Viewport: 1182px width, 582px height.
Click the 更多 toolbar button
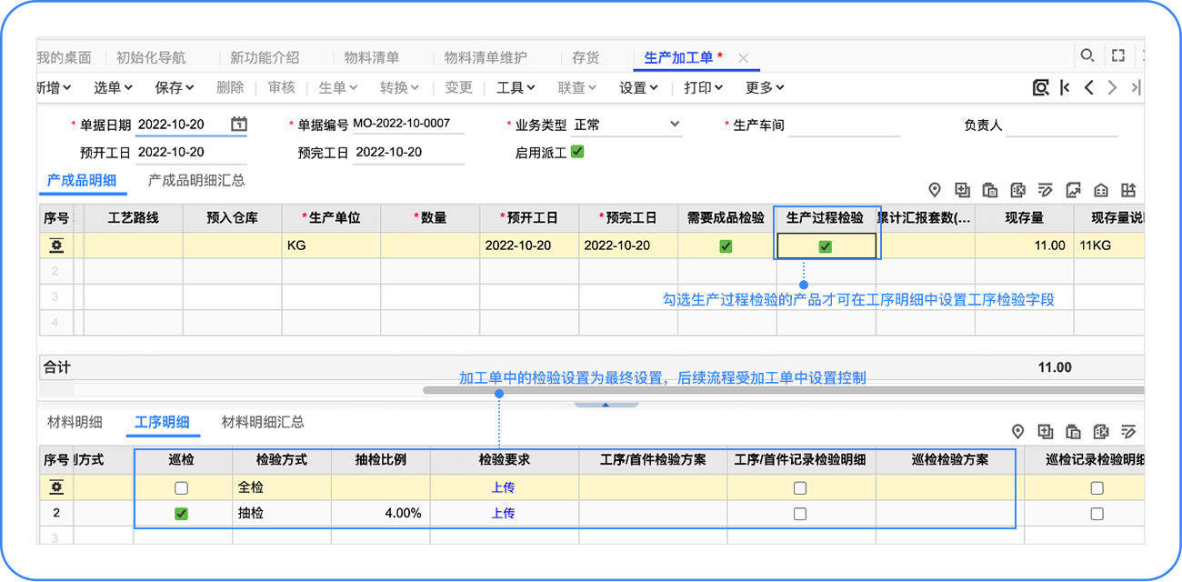[764, 87]
